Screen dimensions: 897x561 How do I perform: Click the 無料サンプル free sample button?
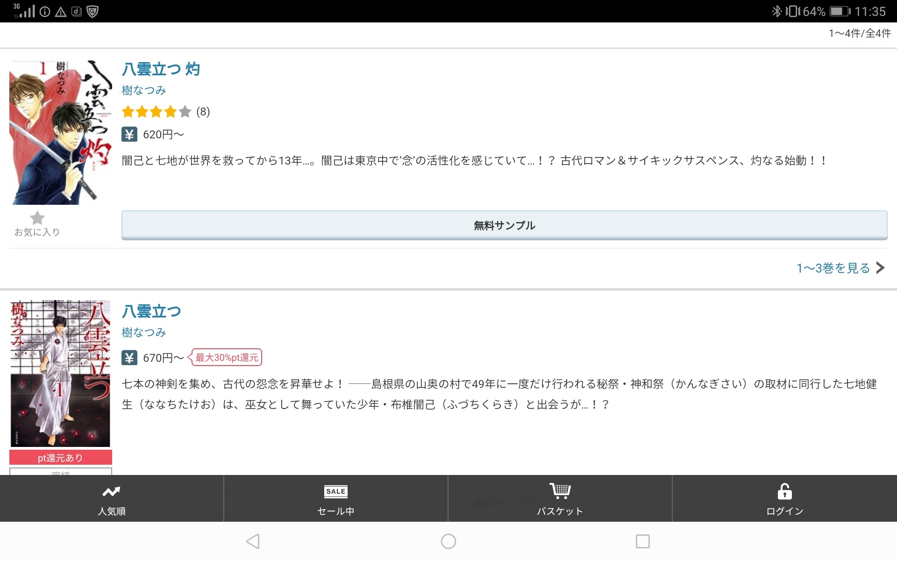(504, 225)
